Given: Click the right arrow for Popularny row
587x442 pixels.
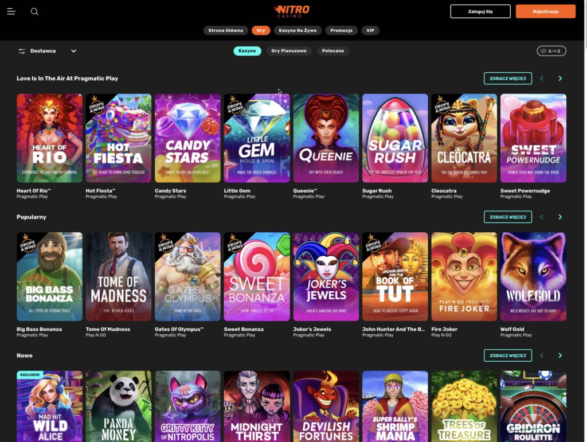Looking at the screenshot, I should click(561, 217).
